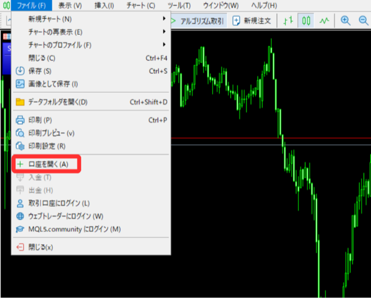Screen dimensions: 371x298
Task: Click the 保存 save icon entry
Action: tap(40, 71)
